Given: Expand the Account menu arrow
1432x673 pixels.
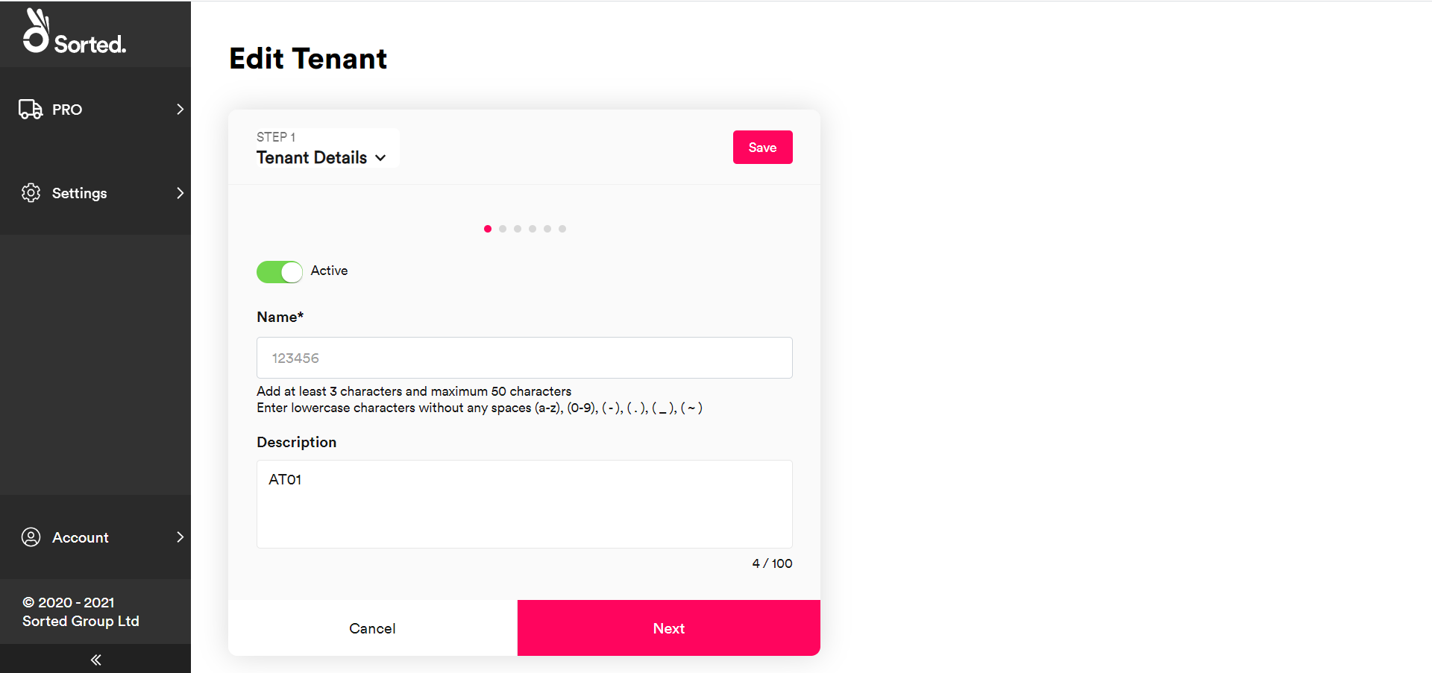Looking at the screenshot, I should pos(180,537).
